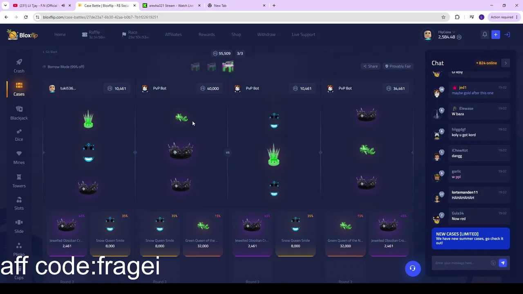
Task: Open the Raffle page
Action: [94, 35]
